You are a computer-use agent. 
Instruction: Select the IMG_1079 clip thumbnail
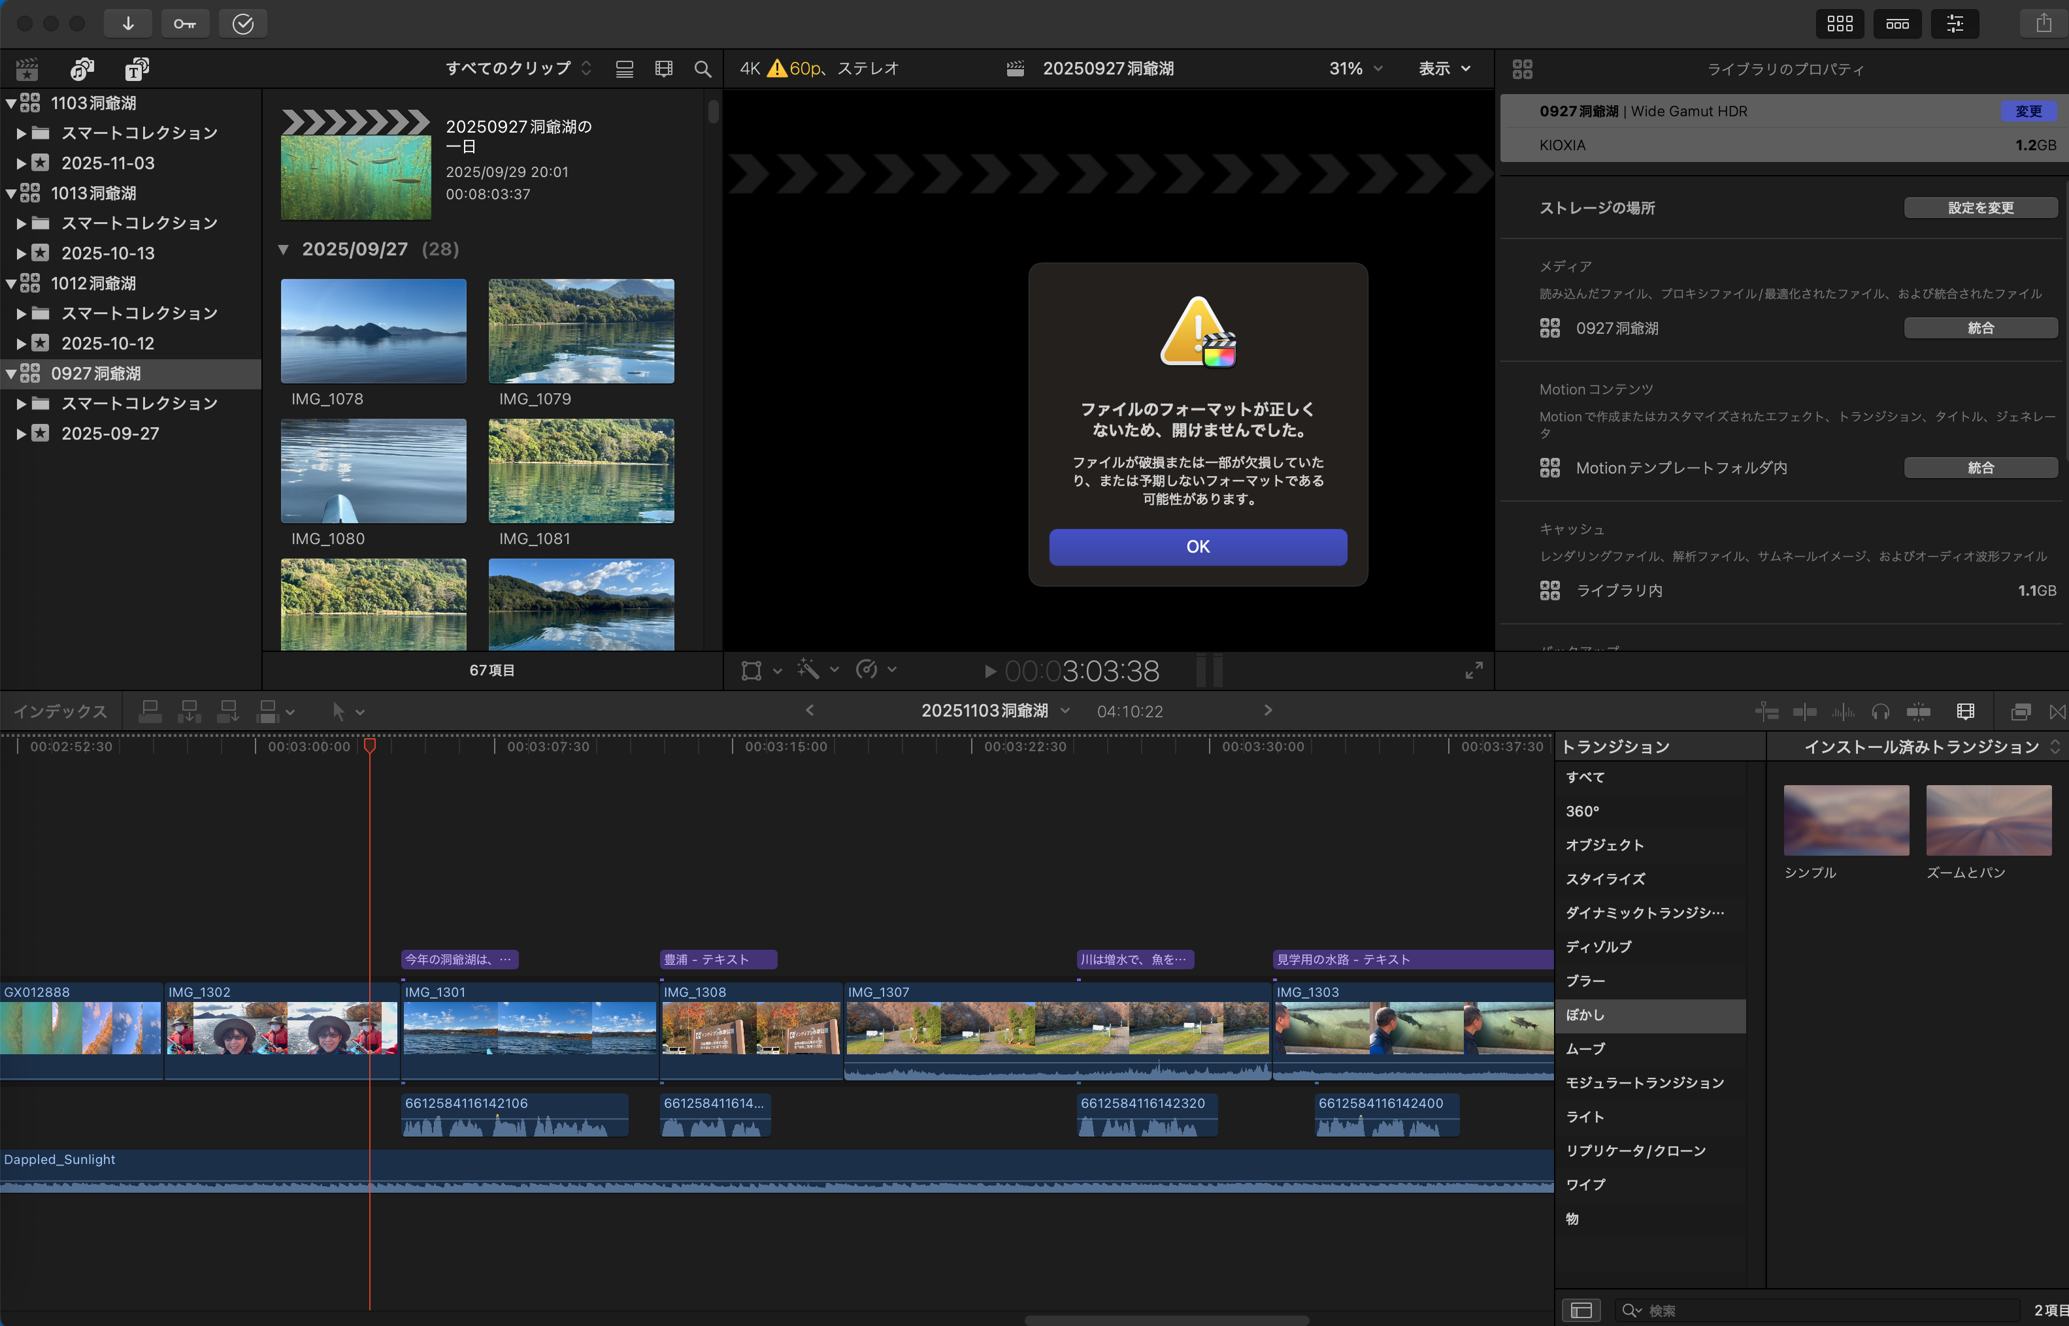[x=580, y=332]
